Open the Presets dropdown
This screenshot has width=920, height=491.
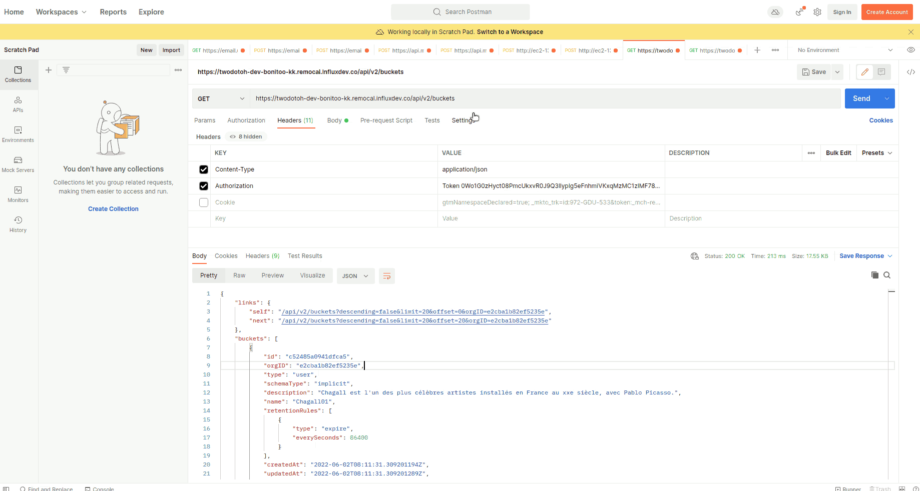877,153
